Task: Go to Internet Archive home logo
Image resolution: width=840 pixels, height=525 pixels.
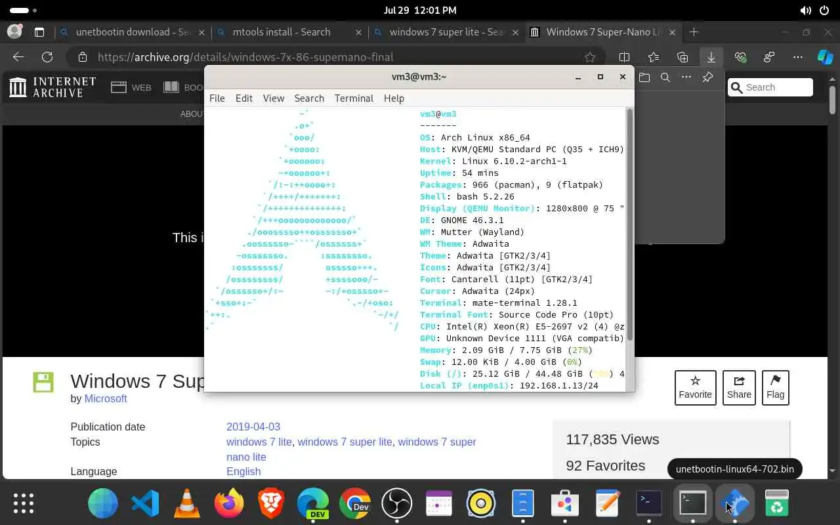Action: click(x=52, y=87)
